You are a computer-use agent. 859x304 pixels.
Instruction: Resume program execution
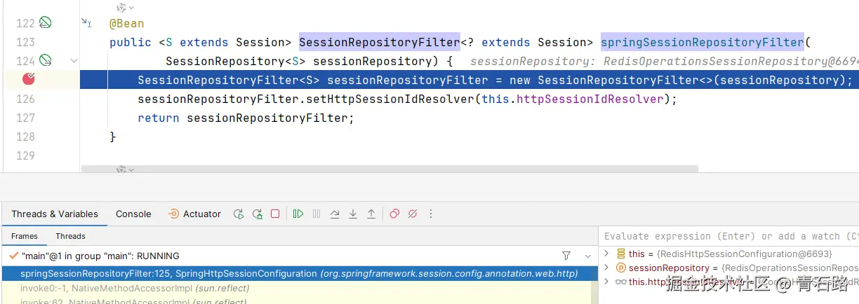point(298,214)
